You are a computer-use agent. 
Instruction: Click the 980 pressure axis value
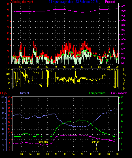click(122, 58)
